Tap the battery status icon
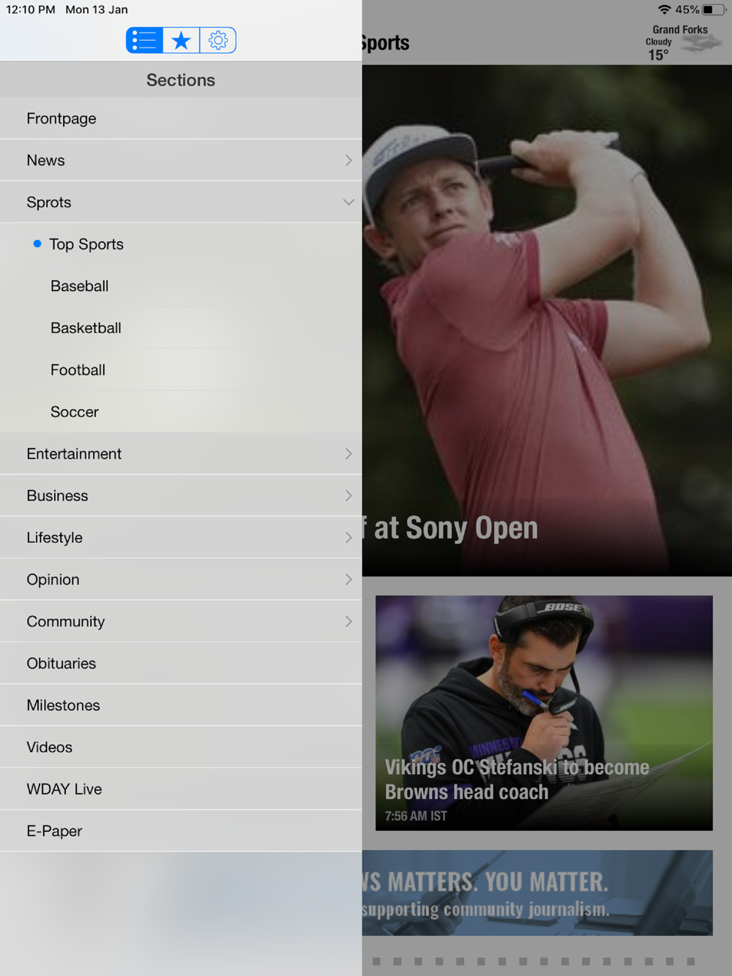The image size is (732, 976). [714, 10]
